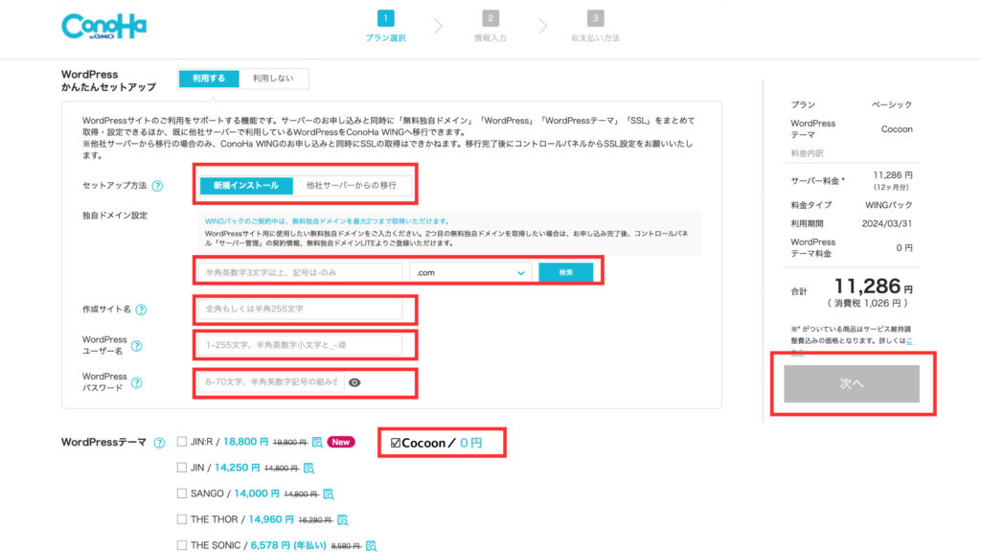Preview JIN:R theme details icon
The image size is (981, 552).
click(317, 442)
